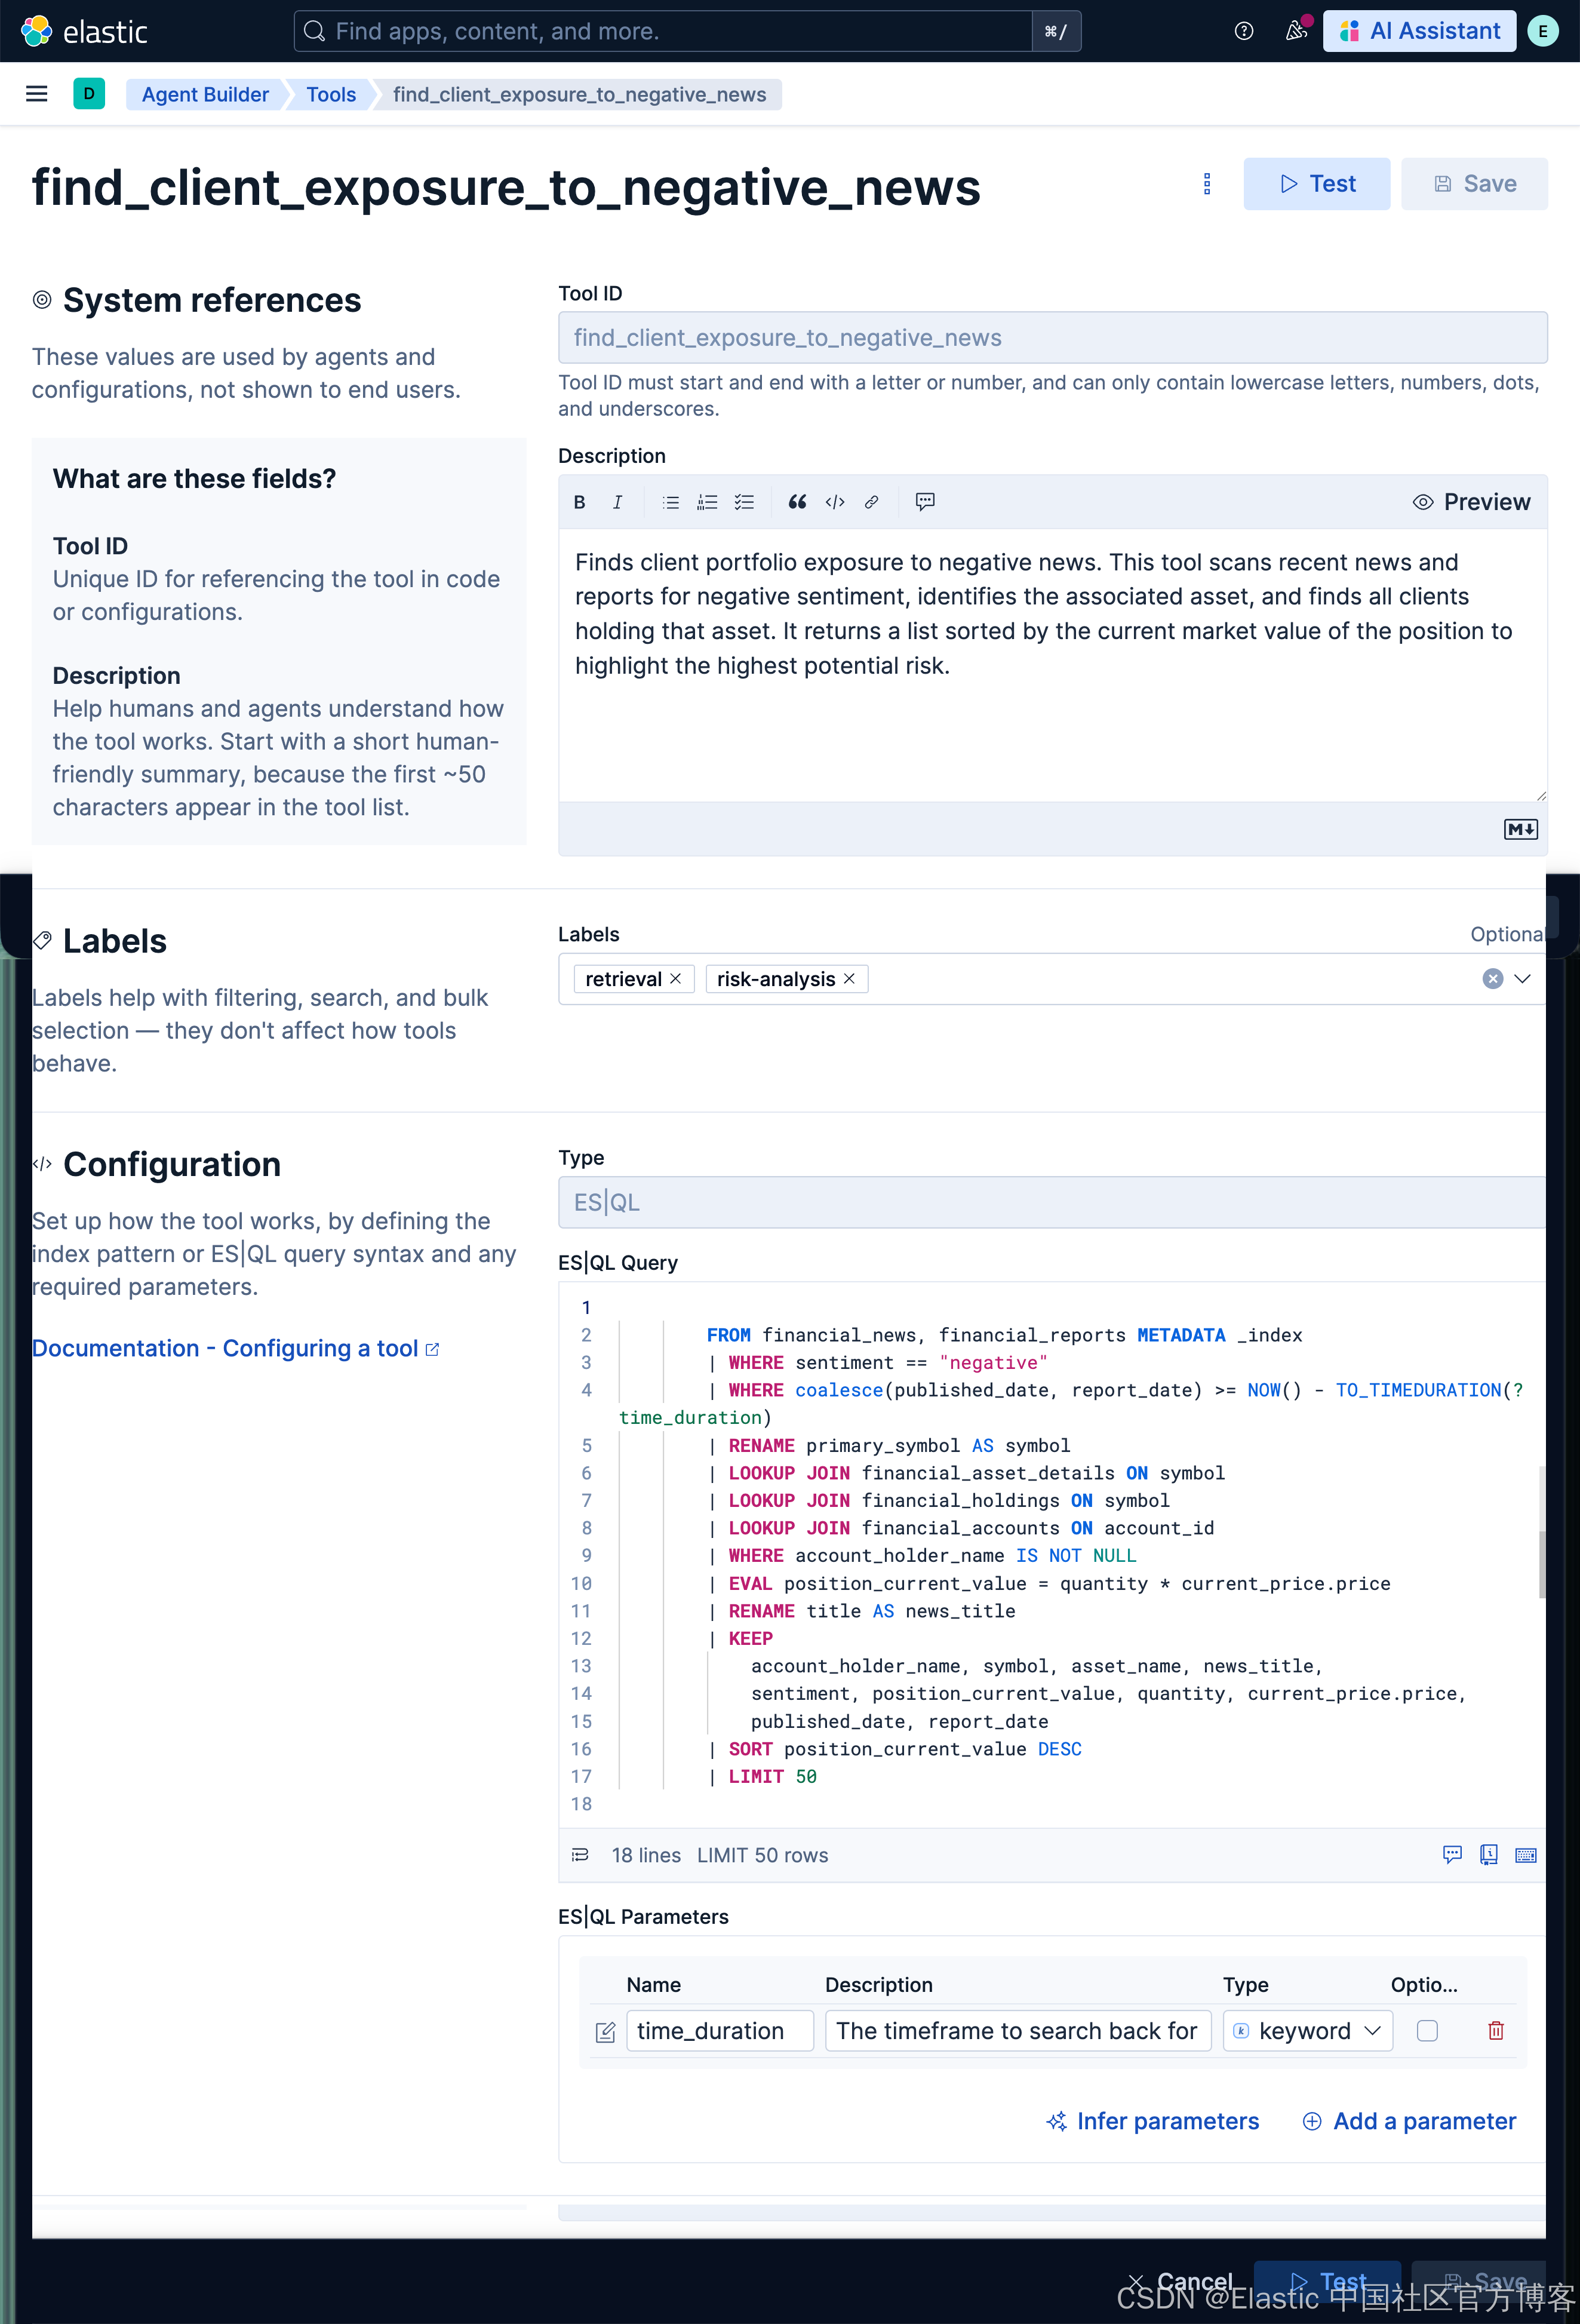The image size is (1580, 2324).
Task: Open the help menu icon
Action: click(x=1243, y=31)
